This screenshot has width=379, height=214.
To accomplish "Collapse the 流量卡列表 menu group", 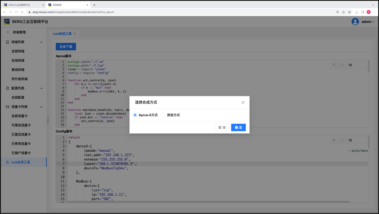I will coord(41,107).
